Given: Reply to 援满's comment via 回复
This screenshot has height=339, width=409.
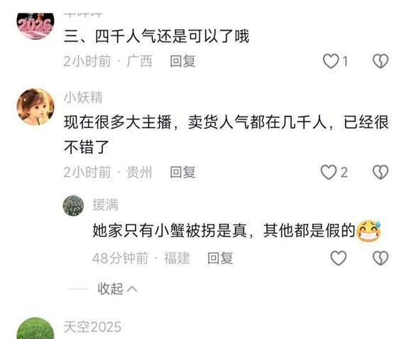Looking at the screenshot, I should (220, 258).
